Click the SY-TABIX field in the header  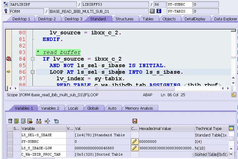pyautogui.click(x=180, y=11)
